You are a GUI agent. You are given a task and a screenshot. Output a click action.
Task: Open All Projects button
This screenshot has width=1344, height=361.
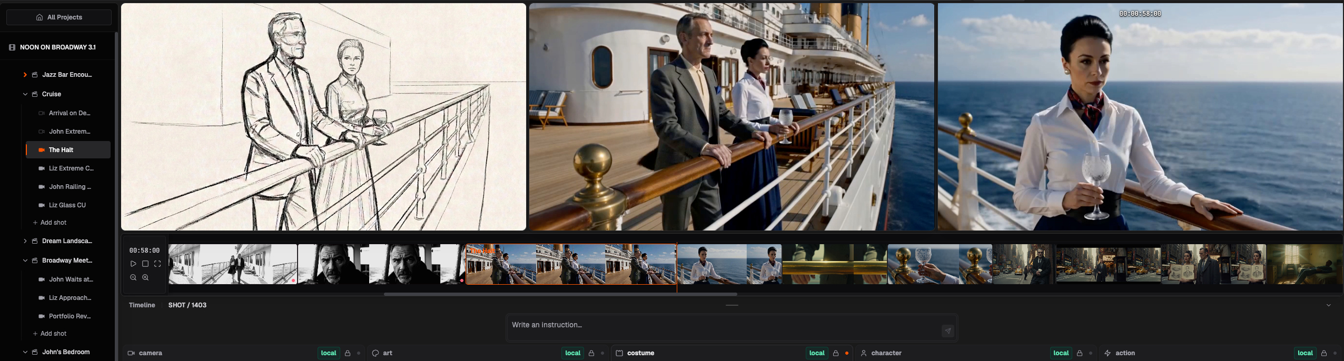point(59,17)
